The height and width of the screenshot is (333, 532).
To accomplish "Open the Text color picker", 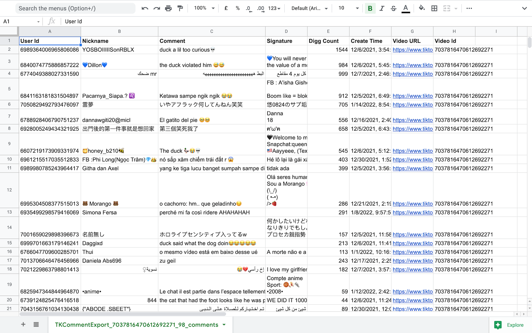I will [406, 8].
